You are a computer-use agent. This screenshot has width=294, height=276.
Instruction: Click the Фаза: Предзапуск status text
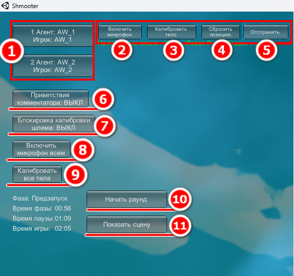(x=40, y=198)
